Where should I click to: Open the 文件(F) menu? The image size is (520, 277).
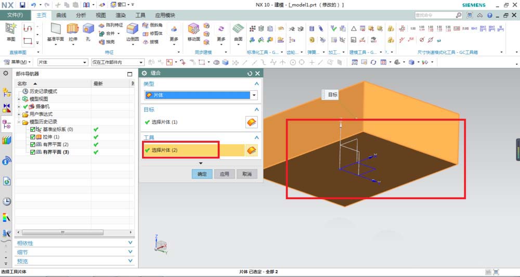[x=15, y=15]
